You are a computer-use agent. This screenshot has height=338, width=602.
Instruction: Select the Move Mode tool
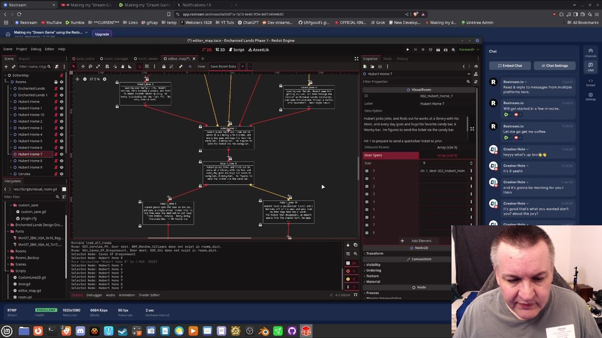[x=83, y=66]
